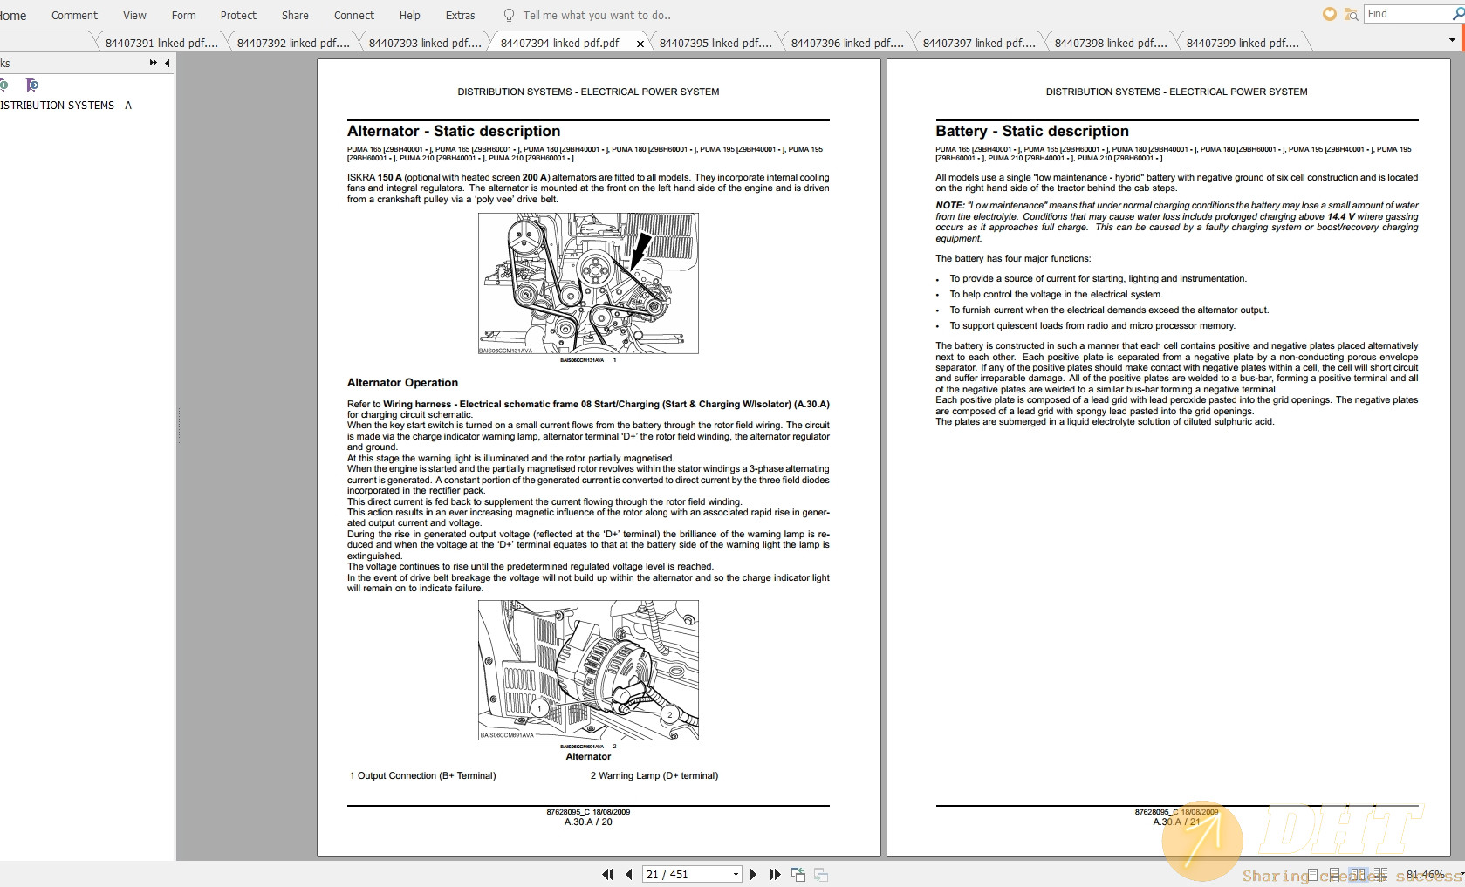Select the single page layout mode
The width and height of the screenshot is (1465, 887).
(x=1312, y=873)
